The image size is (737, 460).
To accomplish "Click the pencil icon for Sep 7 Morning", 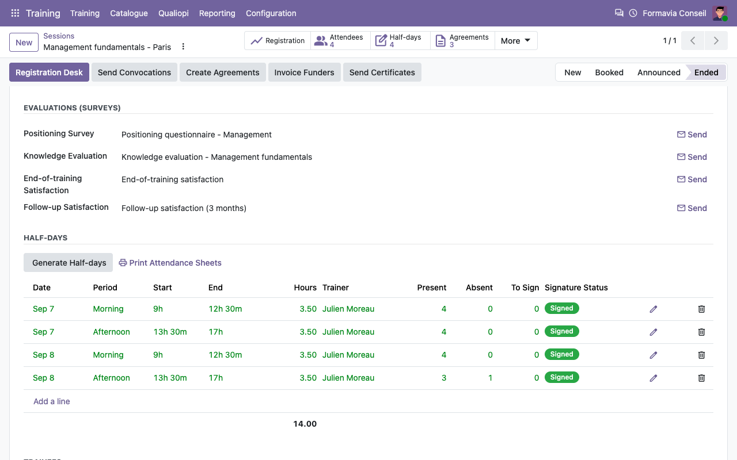I will [x=654, y=309].
